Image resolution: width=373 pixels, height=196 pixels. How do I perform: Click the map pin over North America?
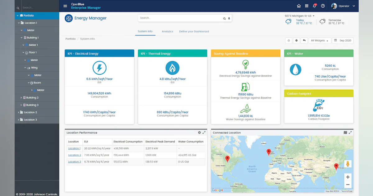pos(227,159)
